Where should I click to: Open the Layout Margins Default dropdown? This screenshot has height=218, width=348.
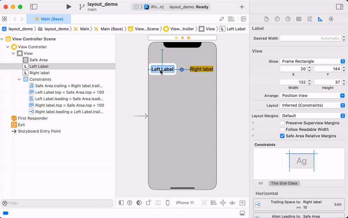point(312,116)
